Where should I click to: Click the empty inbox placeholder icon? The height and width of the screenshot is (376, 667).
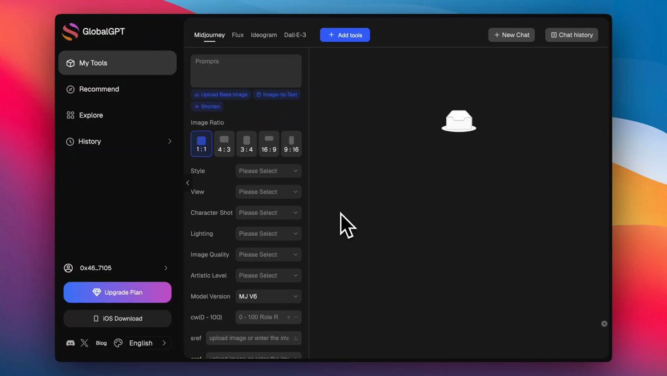[x=459, y=121]
